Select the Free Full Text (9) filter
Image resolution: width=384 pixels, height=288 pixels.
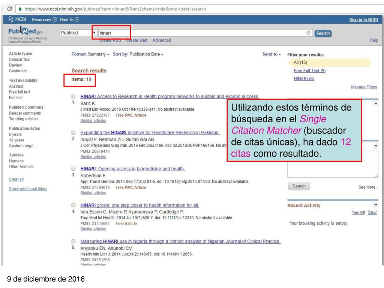[x=309, y=70]
